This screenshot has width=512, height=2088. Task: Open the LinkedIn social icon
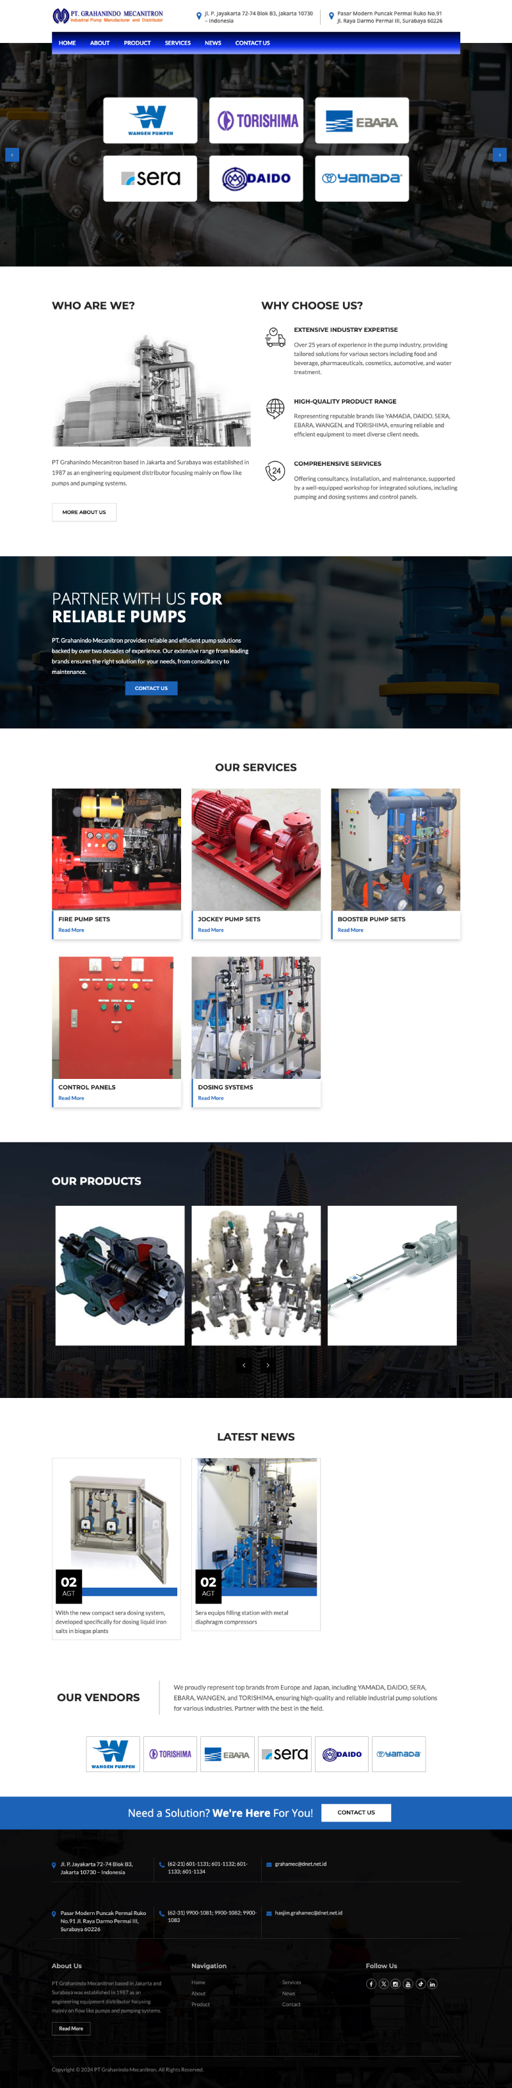click(x=433, y=1984)
